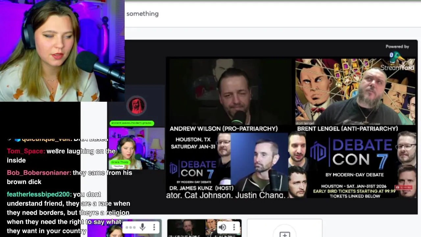Click the Tom_Space username in chat
The image size is (421, 237).
[26, 151]
